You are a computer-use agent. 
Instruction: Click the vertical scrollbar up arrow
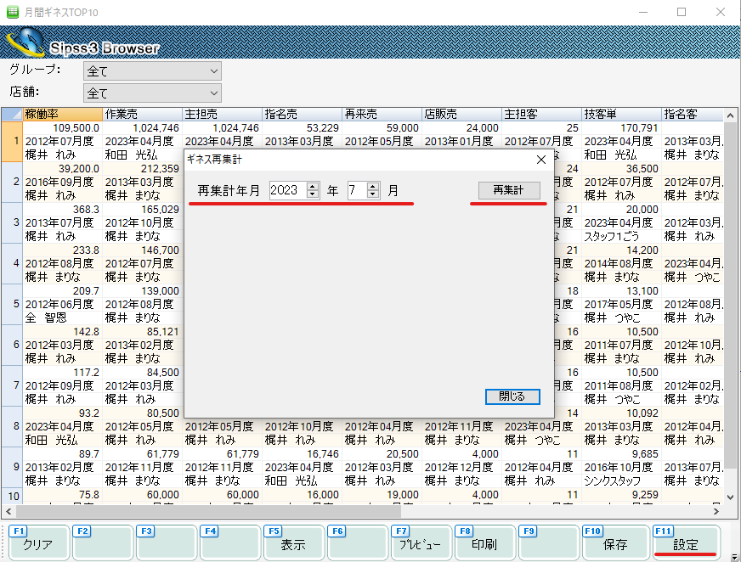click(730, 115)
